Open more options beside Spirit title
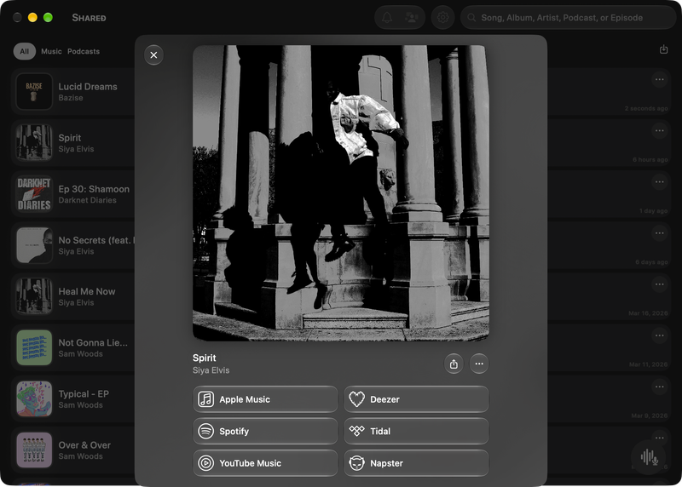Screen dimensions: 682x487 tap(479, 364)
